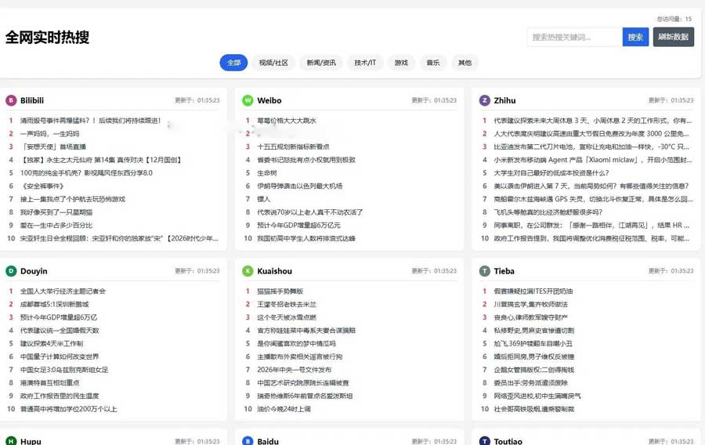Open Tieba item 假赛嫌疑拉满!TES开团奶油
This screenshot has width=705, height=445.
533,291
